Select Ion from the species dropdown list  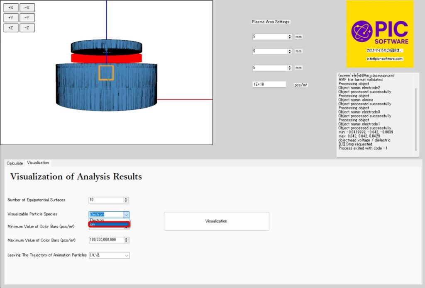(110, 224)
